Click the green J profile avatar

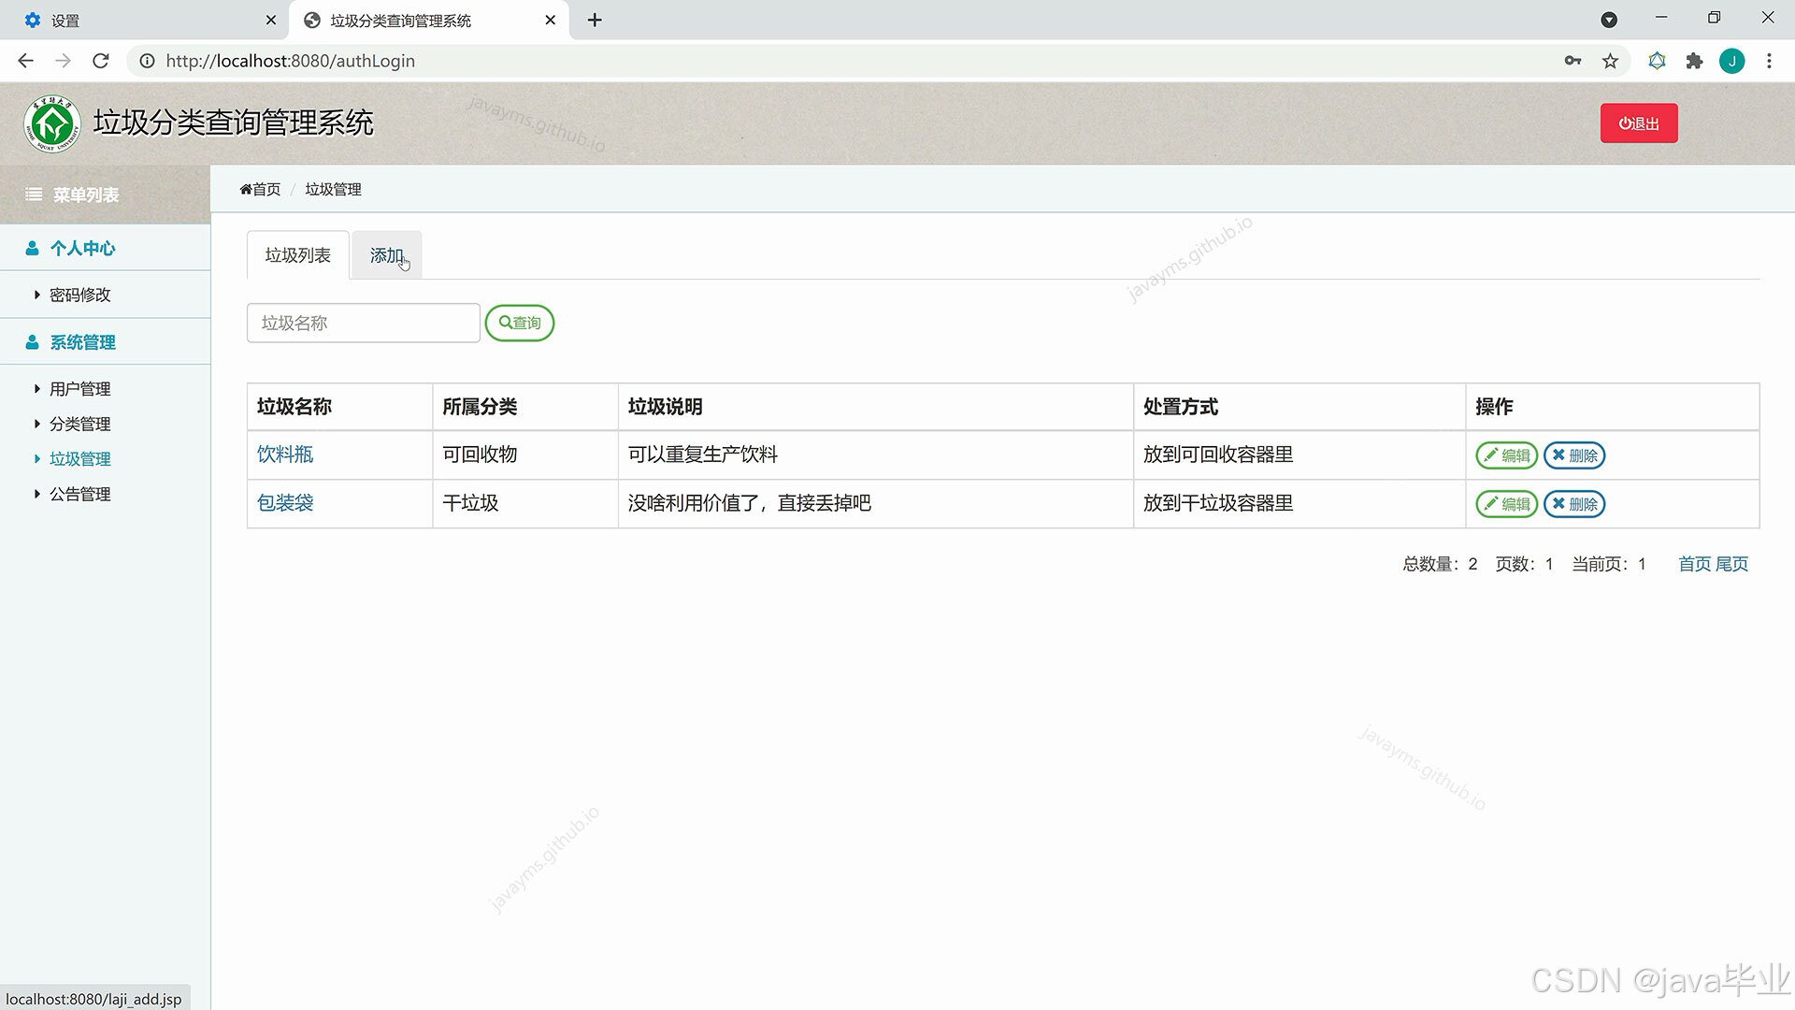point(1731,61)
